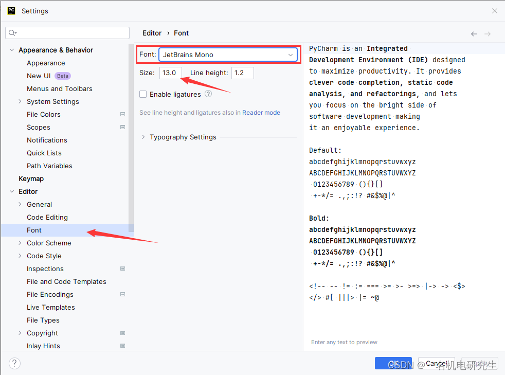Open Menus and Toolbars settings
This screenshot has height=375, width=505.
pos(60,88)
